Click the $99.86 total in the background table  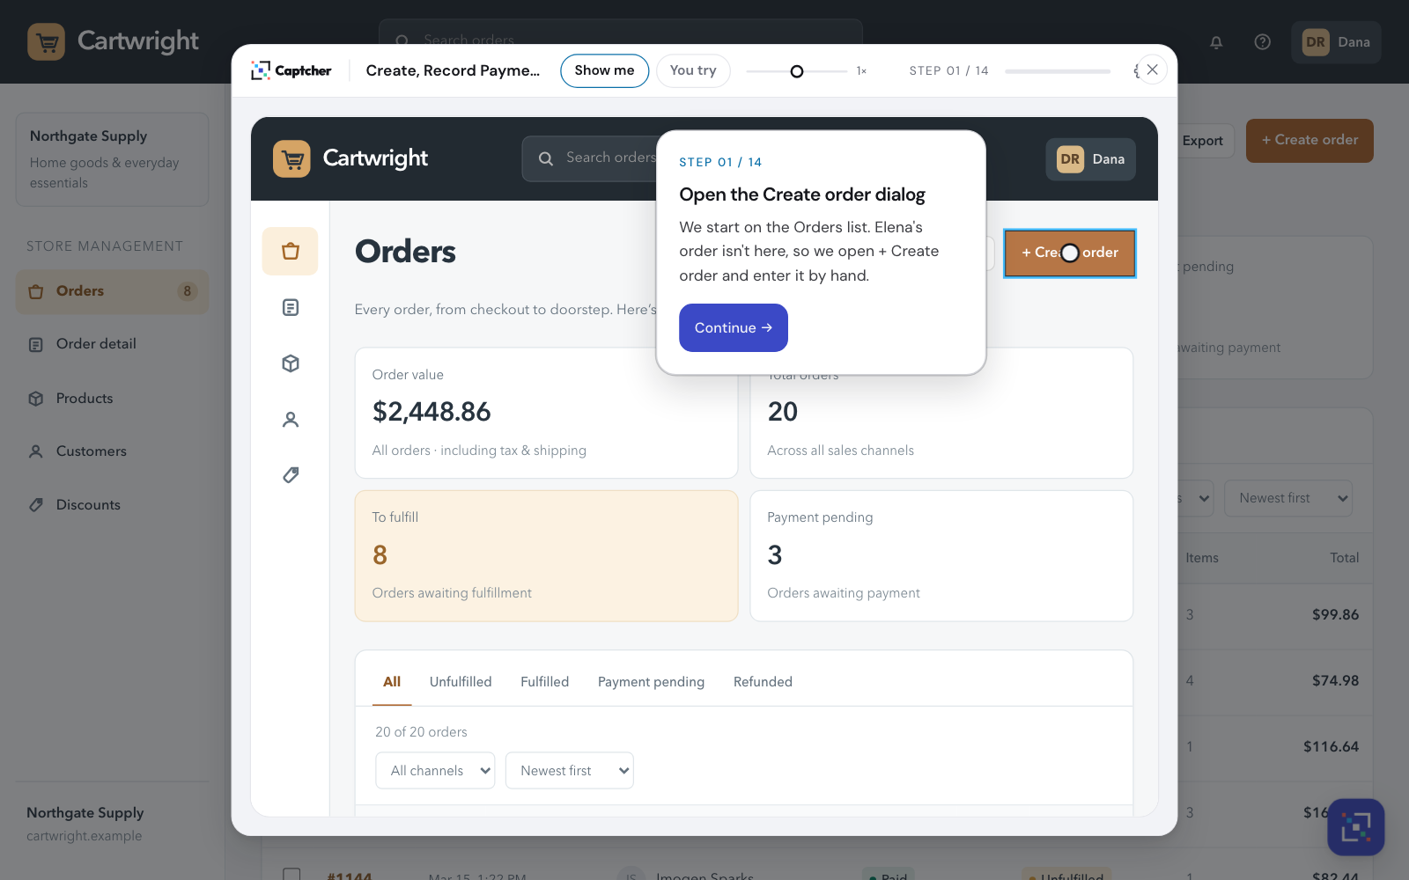click(x=1335, y=615)
